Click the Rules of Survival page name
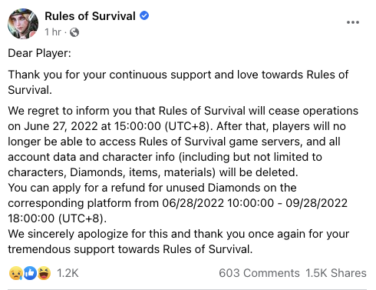376x290 pixels. [90, 16]
